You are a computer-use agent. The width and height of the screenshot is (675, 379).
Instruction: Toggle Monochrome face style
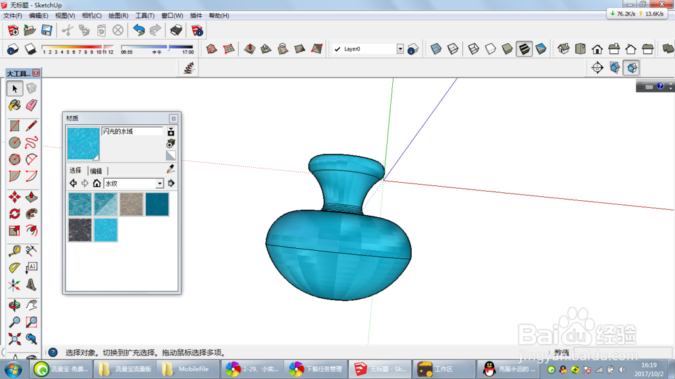pyautogui.click(x=541, y=49)
